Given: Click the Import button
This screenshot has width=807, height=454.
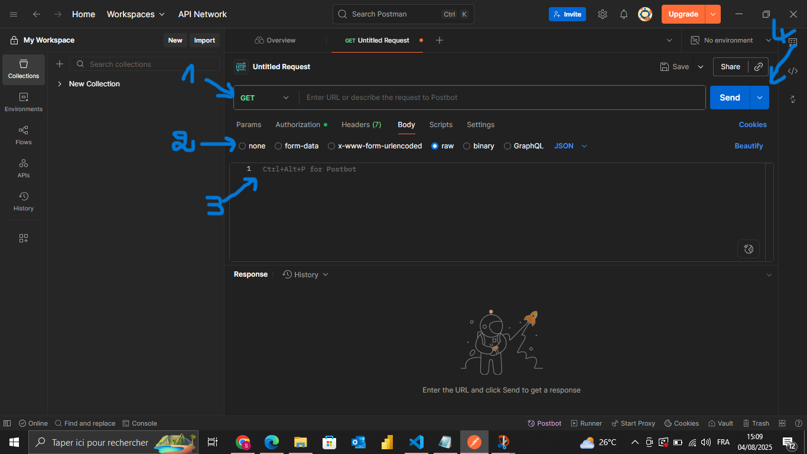Looking at the screenshot, I should tap(204, 40).
